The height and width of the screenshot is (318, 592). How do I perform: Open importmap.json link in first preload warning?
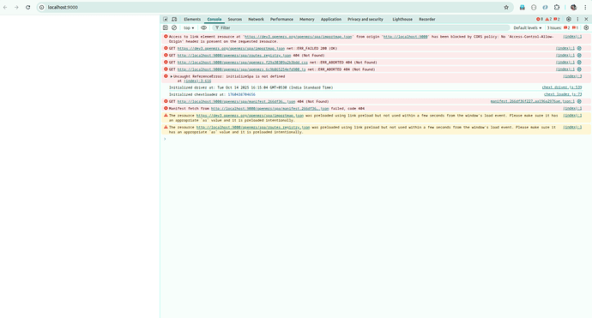pos(250,116)
